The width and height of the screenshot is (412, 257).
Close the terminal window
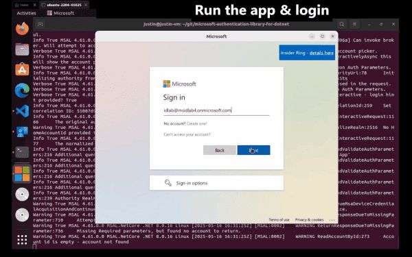393,24
